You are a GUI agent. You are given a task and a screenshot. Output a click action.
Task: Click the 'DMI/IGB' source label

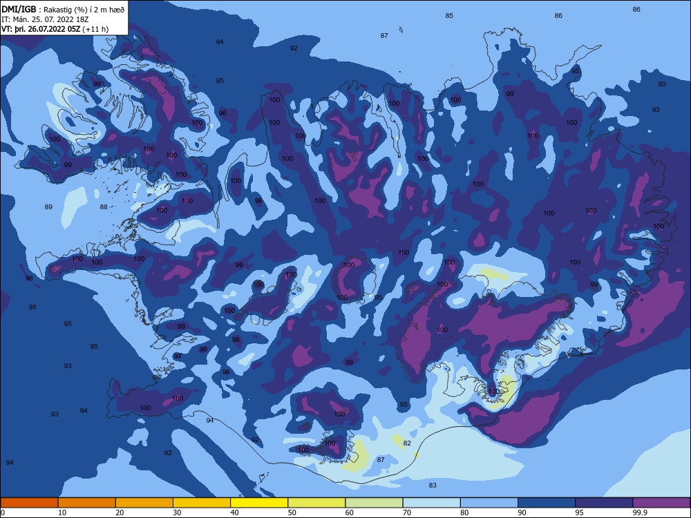click(19, 9)
